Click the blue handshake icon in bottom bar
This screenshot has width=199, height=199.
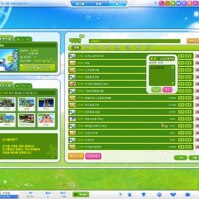point(173,195)
